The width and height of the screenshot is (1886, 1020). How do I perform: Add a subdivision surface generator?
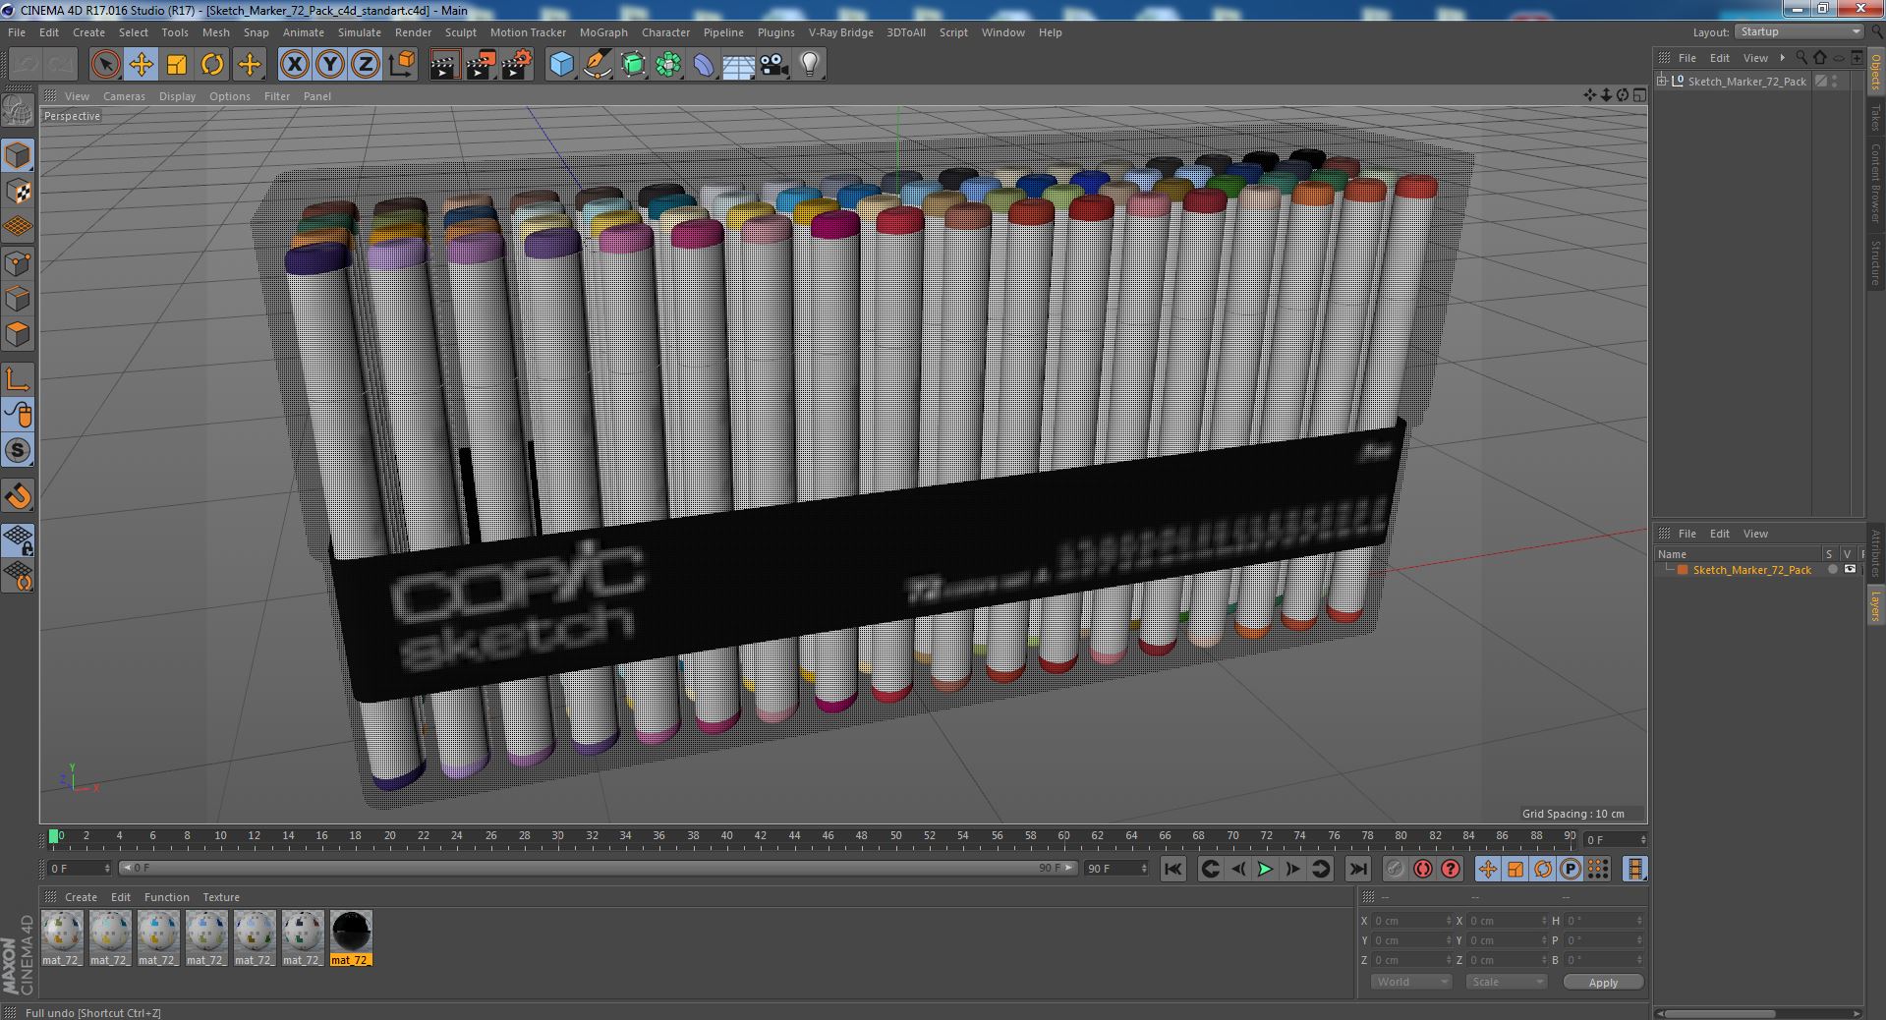click(633, 65)
